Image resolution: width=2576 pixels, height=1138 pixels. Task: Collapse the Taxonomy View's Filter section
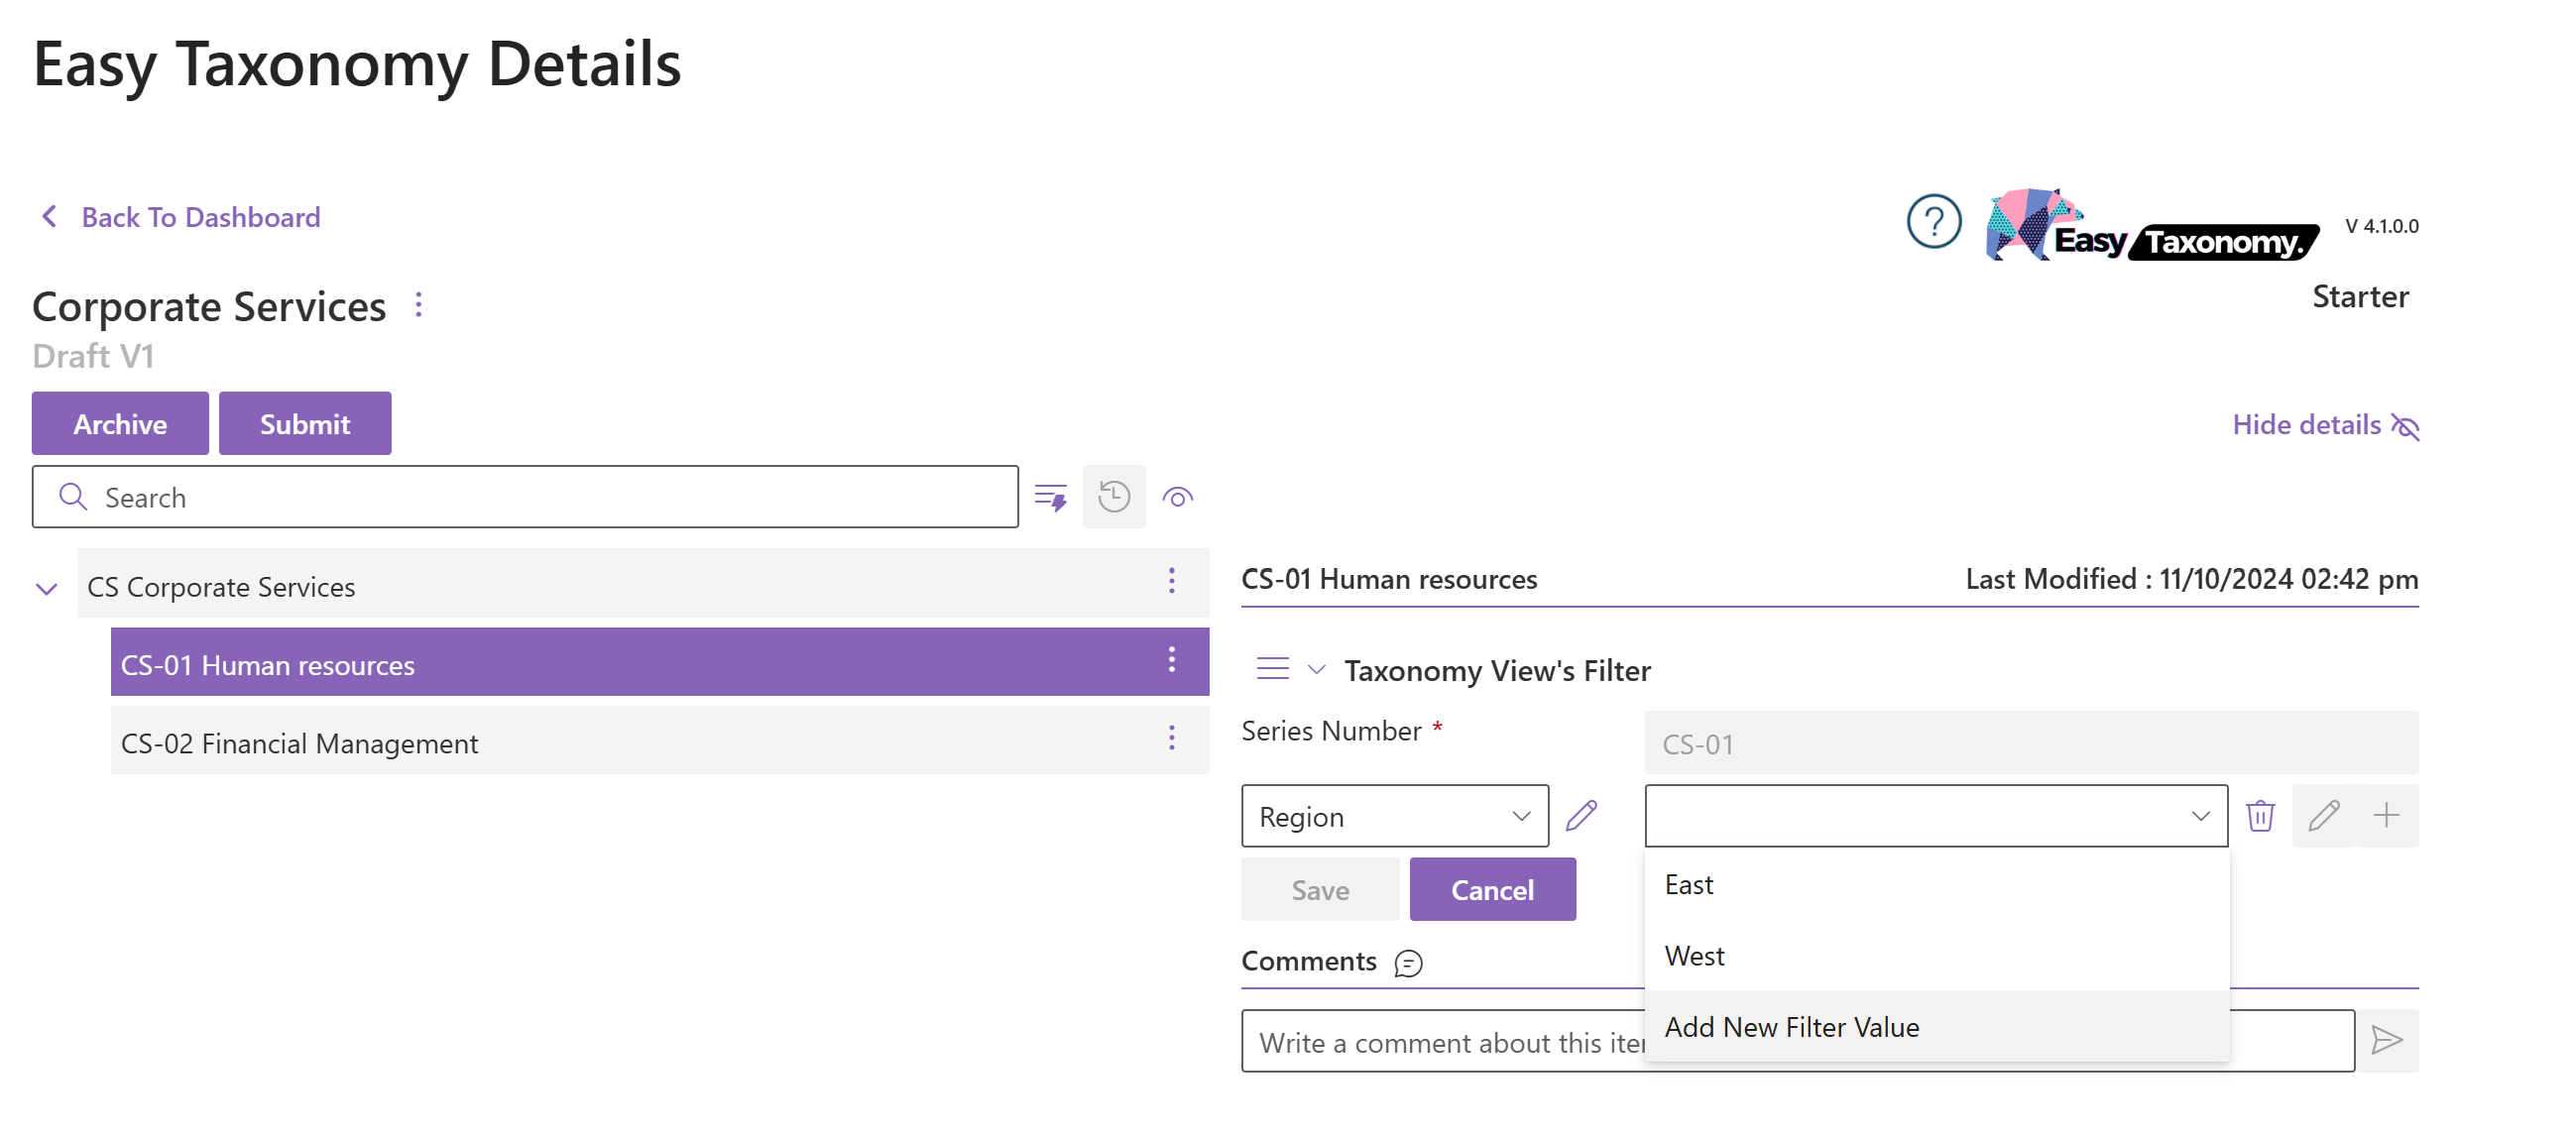tap(1316, 670)
